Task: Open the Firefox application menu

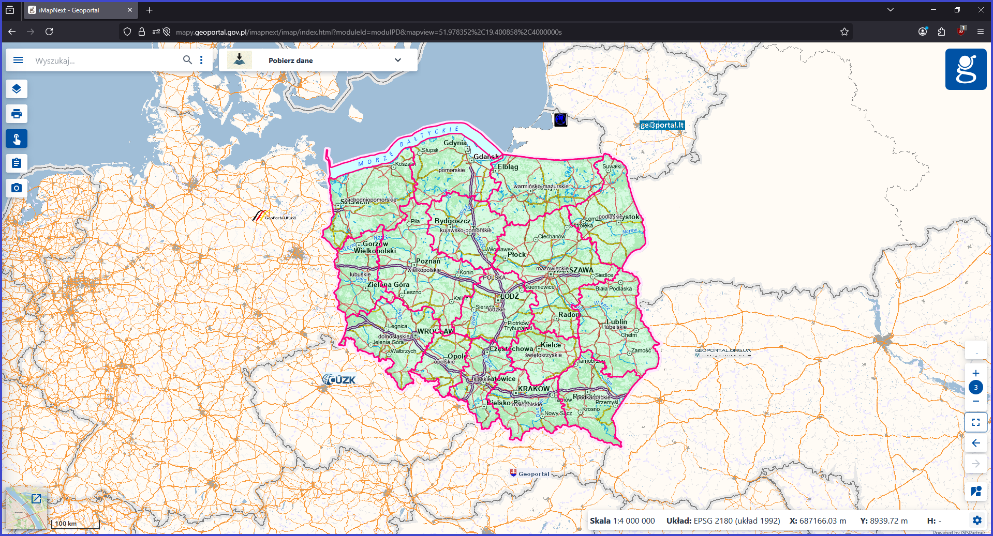Action: (x=982, y=32)
